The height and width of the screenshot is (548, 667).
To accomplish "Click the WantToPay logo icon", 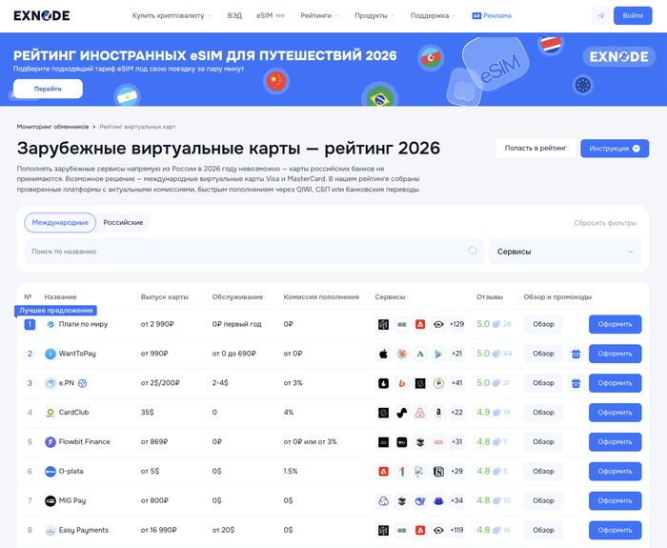I will tap(51, 354).
